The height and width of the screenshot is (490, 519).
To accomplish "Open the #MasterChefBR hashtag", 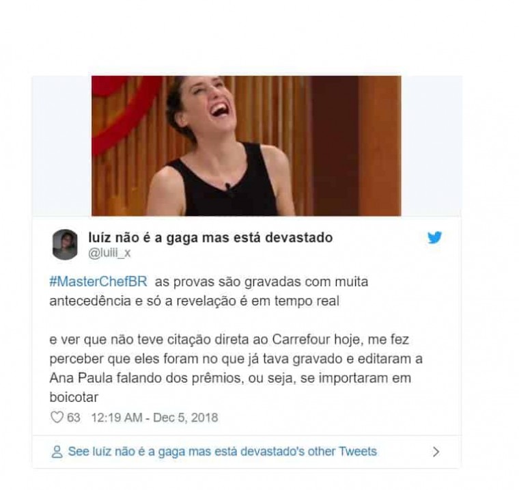I will point(98,282).
